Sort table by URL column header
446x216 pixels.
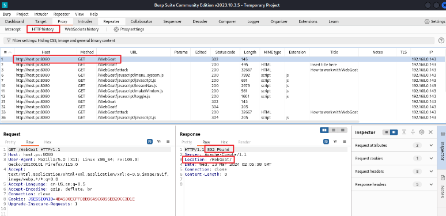tap(134, 52)
